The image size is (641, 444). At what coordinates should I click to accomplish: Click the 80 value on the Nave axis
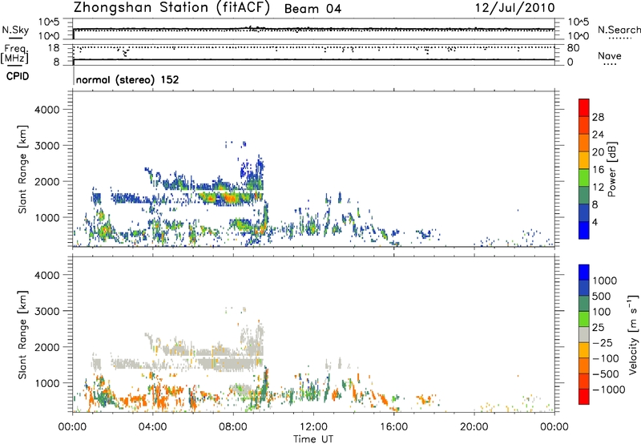pos(573,48)
